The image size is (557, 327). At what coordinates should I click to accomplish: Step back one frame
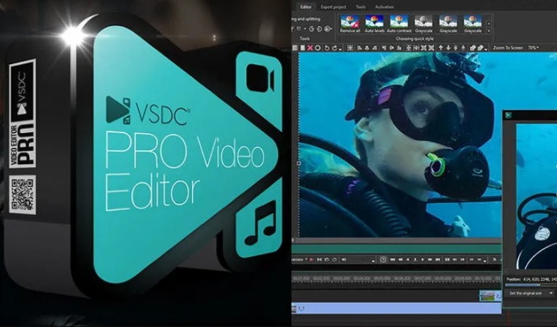pos(407,259)
